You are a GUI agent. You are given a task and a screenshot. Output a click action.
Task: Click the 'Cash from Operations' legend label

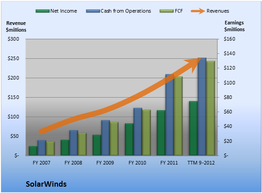coord(126,11)
